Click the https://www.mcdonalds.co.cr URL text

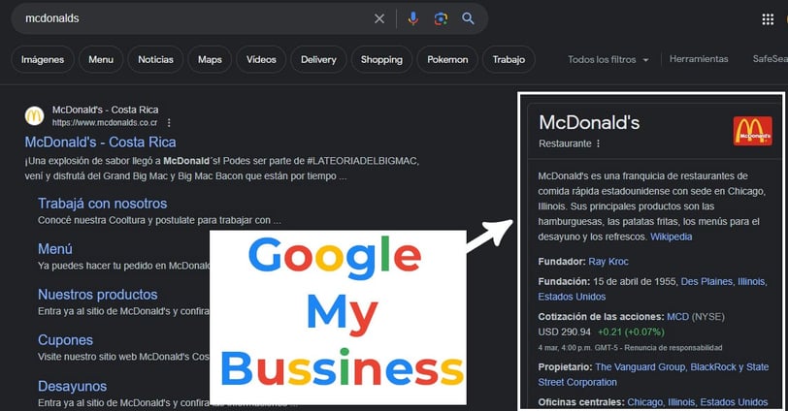coord(105,122)
